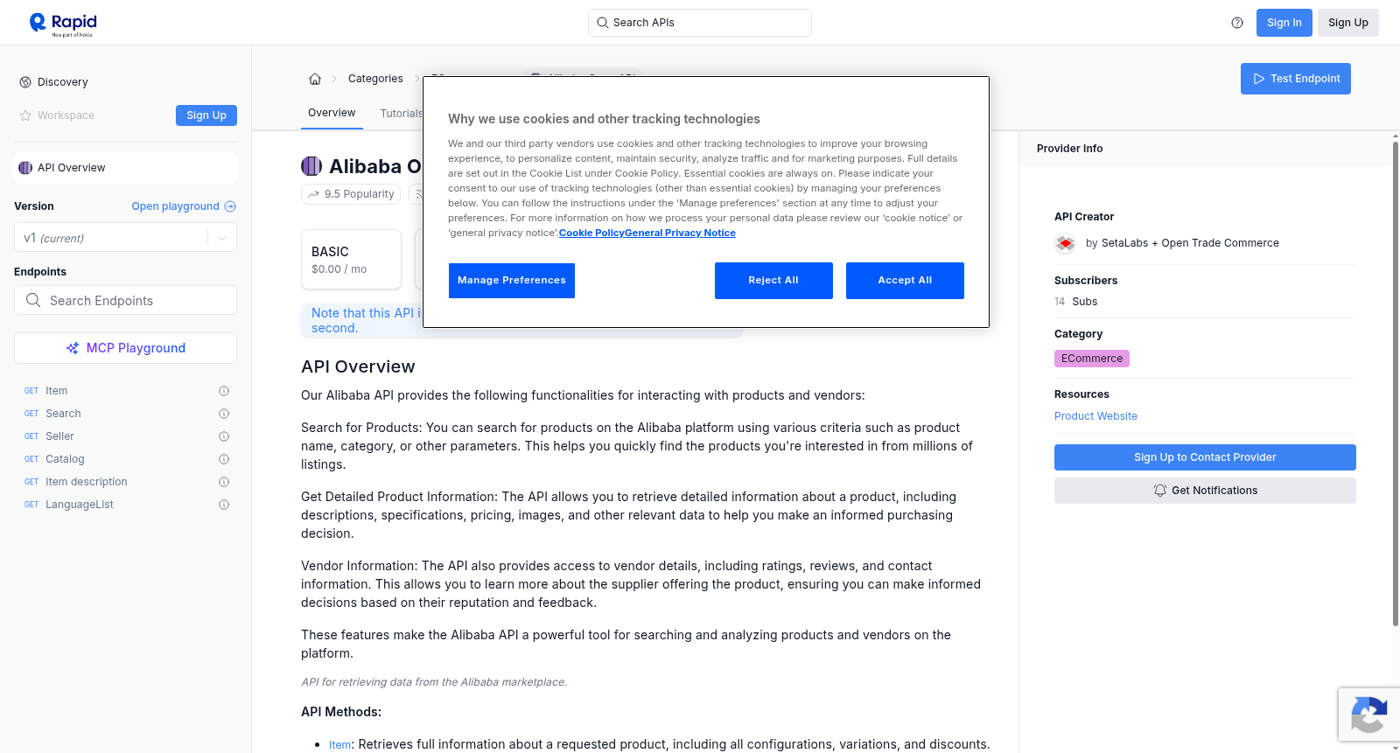The height and width of the screenshot is (753, 1400).
Task: Click the Workspace star icon
Action: [x=25, y=115]
